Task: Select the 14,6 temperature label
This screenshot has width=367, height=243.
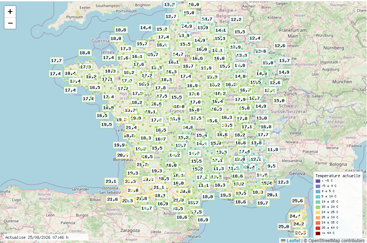Action: 188,127
